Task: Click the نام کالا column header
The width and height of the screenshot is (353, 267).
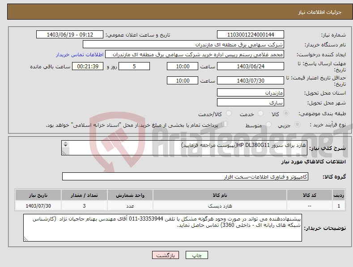Action: [220, 195]
